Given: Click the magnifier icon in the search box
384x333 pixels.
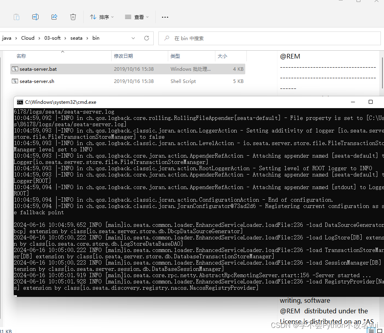Looking at the screenshot, I should click(x=167, y=38).
